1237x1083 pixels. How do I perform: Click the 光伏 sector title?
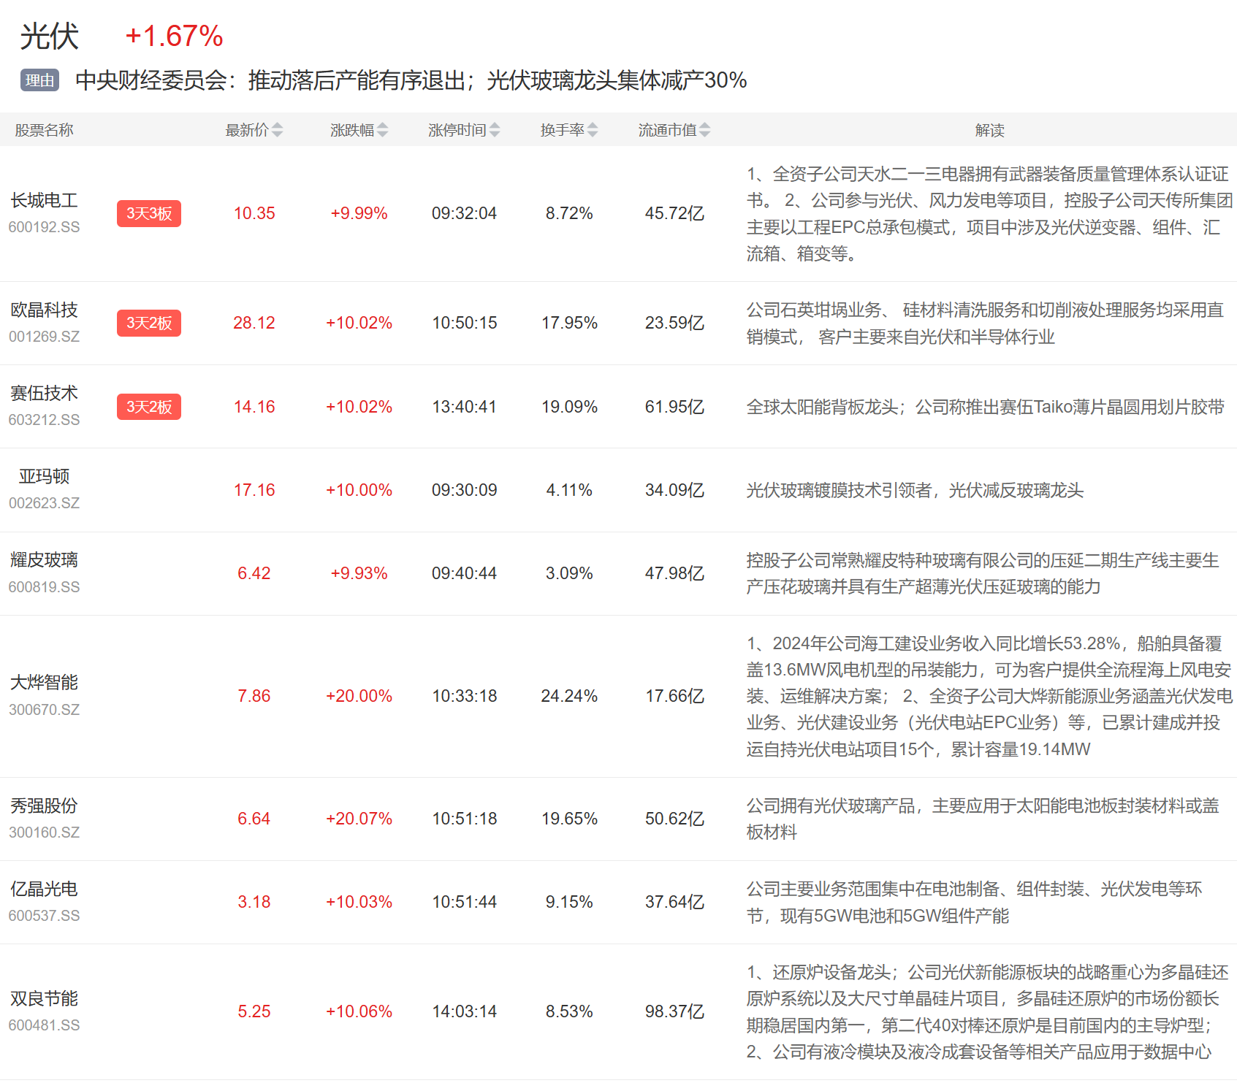tap(50, 37)
